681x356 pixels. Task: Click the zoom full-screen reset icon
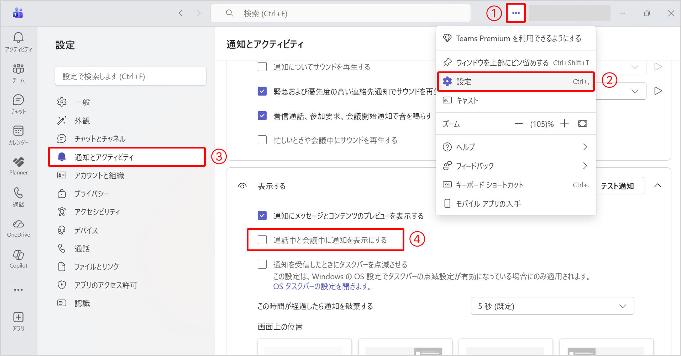point(582,124)
